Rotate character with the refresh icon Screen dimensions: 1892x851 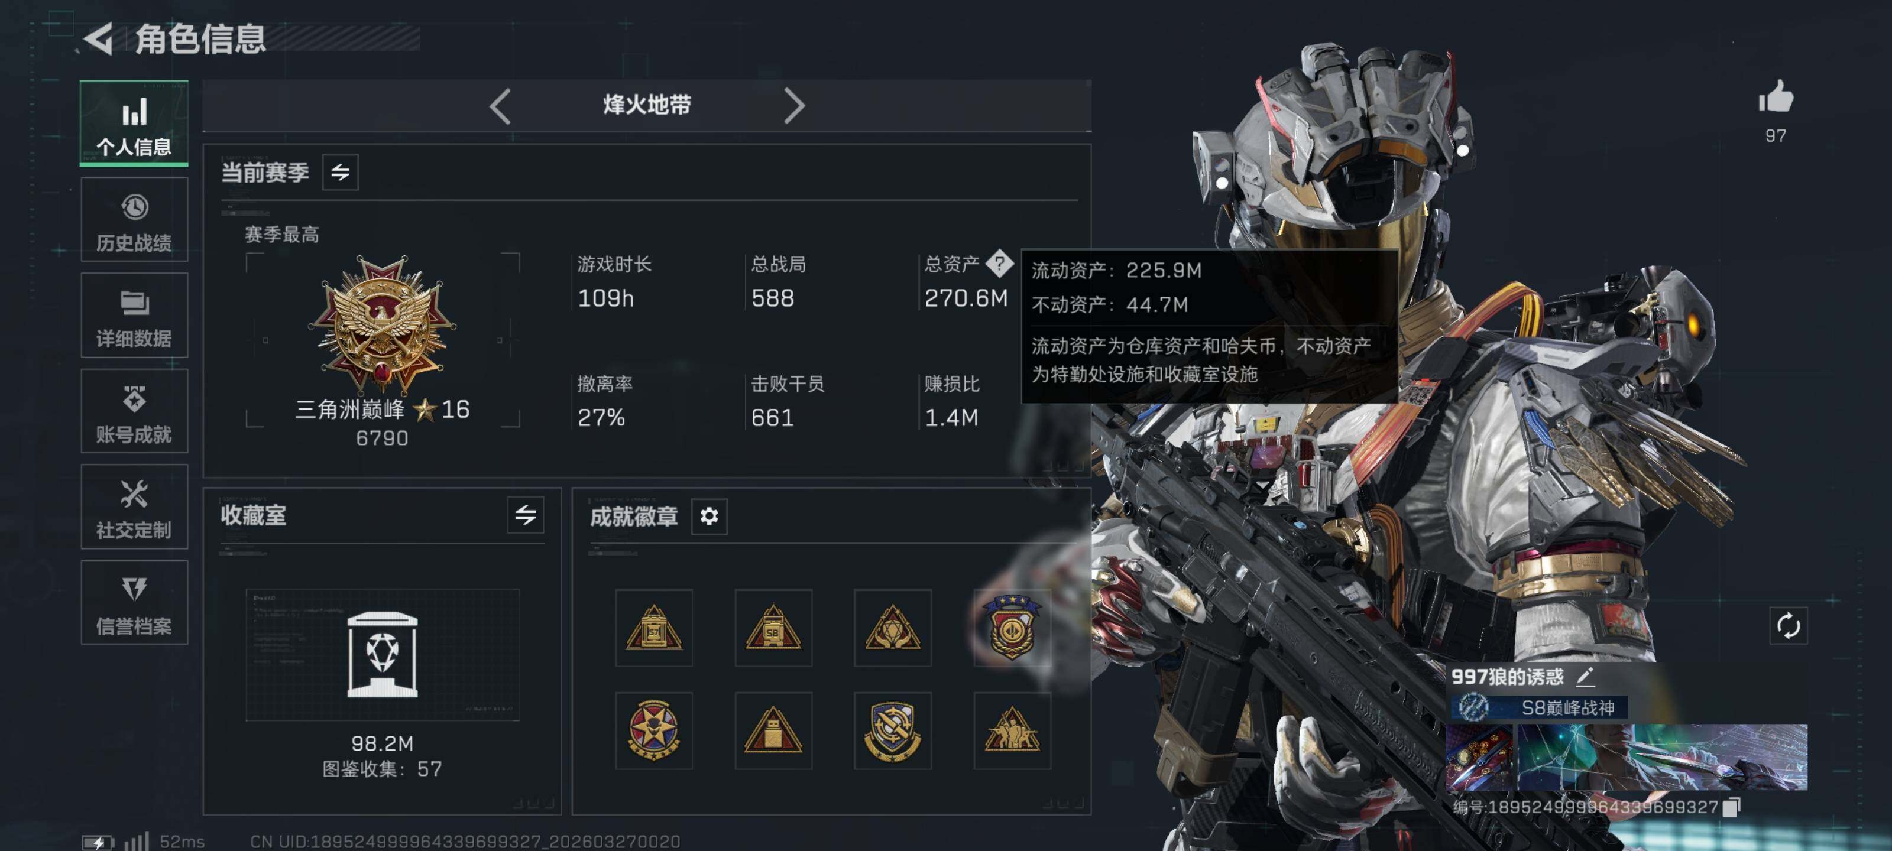point(1788,626)
